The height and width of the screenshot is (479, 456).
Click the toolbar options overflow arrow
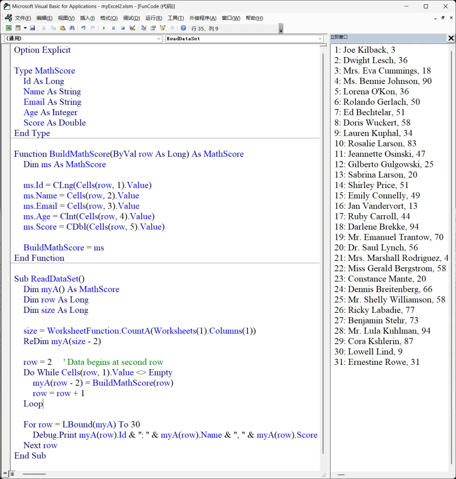pyautogui.click(x=281, y=28)
